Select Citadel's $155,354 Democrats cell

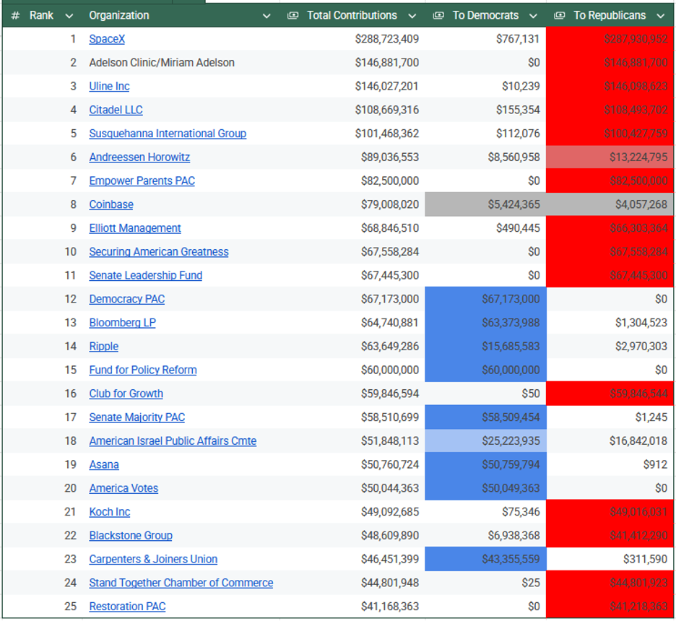point(485,110)
